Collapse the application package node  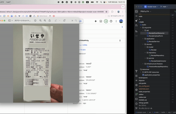click(x=143, y=39)
